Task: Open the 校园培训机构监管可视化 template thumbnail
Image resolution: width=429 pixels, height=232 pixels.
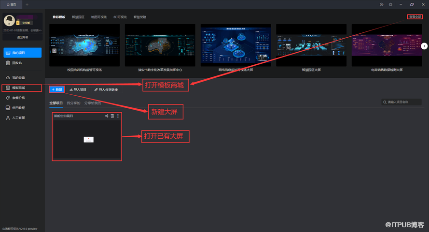Action: (x=84, y=45)
